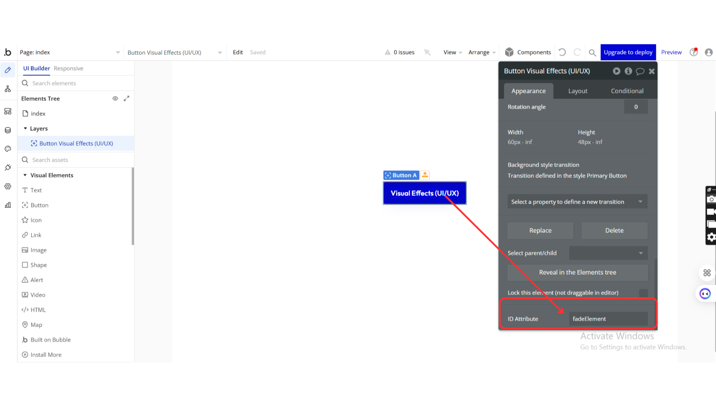Open the Plugins icon in left sidebar
Image resolution: width=716 pixels, height=403 pixels.
[8, 167]
